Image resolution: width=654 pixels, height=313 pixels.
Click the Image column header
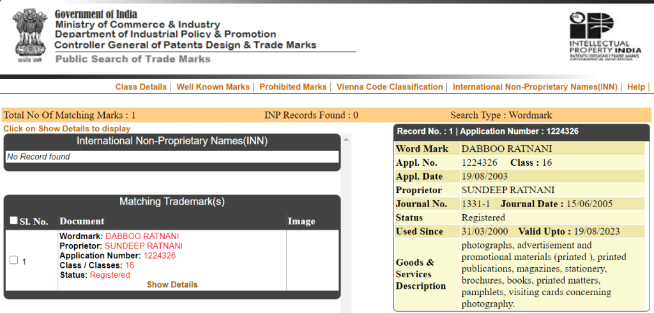point(301,221)
